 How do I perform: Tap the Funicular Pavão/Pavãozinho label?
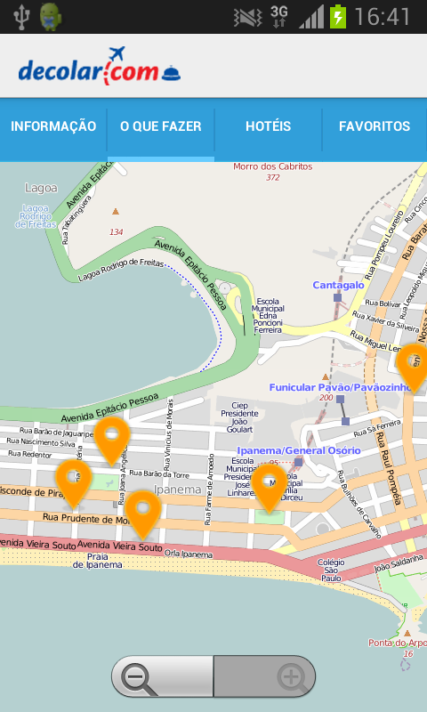tap(341, 387)
